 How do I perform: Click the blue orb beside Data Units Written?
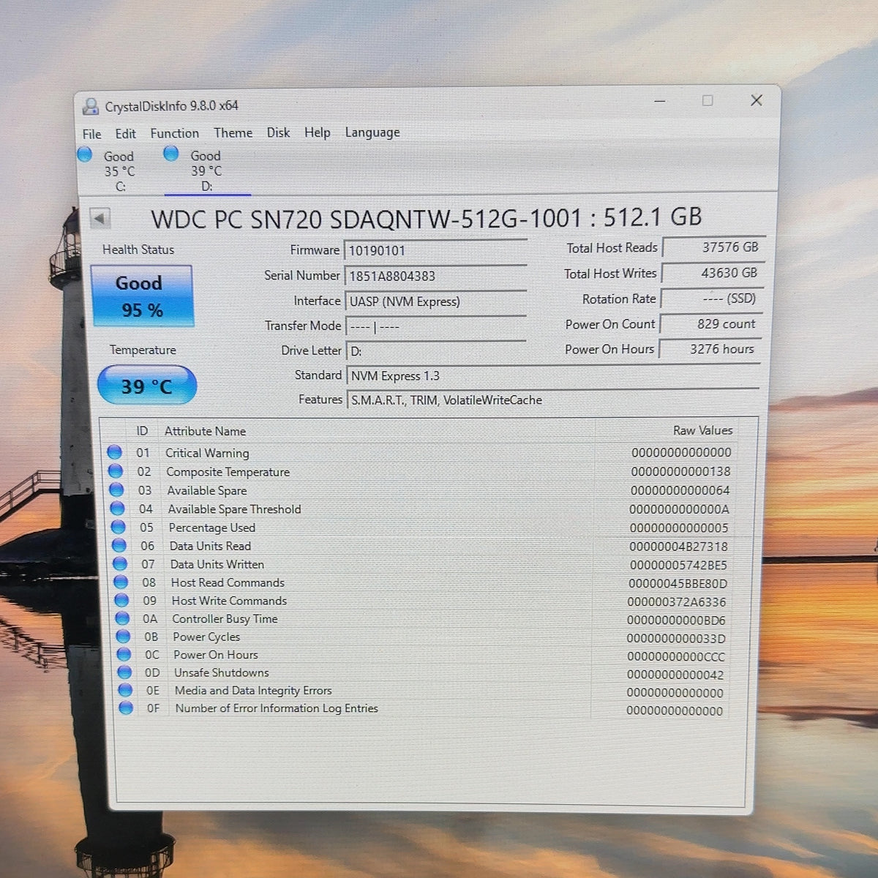click(x=120, y=563)
